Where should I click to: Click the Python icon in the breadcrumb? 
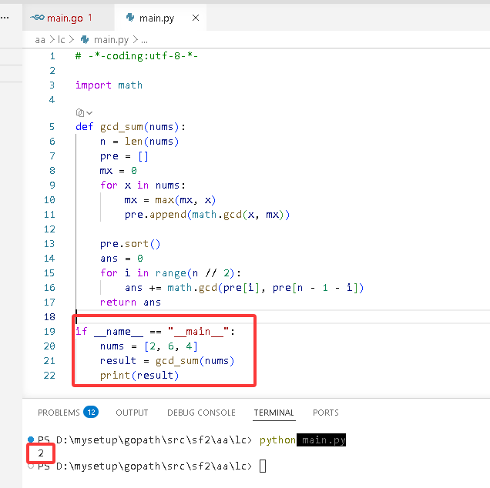coord(85,40)
